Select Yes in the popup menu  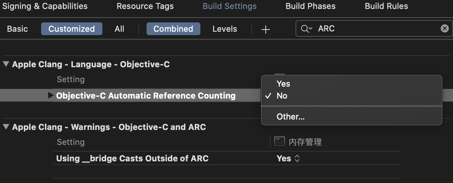click(x=283, y=84)
